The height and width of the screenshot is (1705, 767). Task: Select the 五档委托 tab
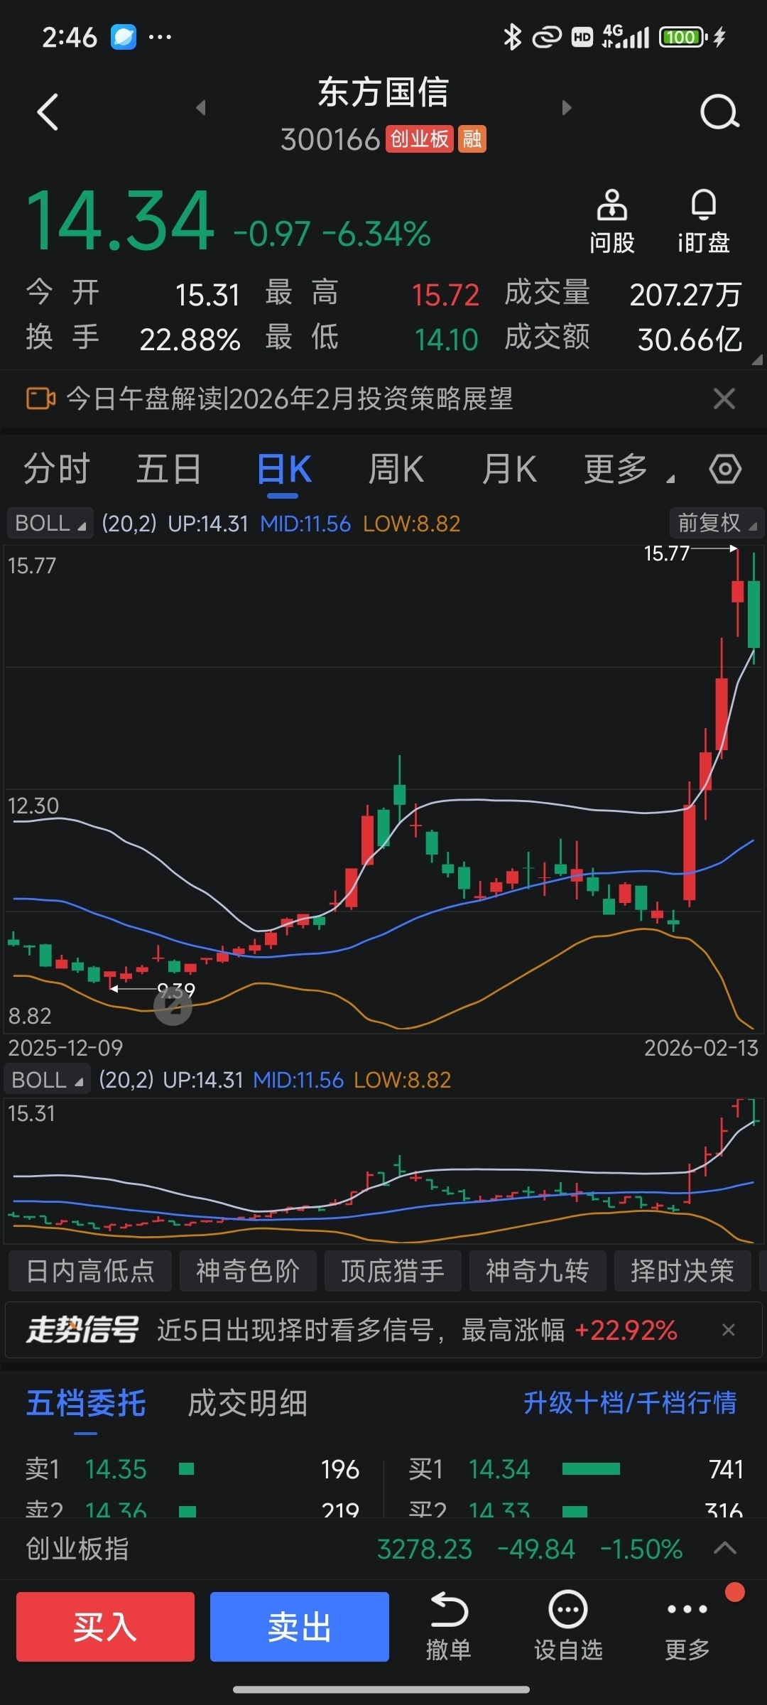[86, 1403]
